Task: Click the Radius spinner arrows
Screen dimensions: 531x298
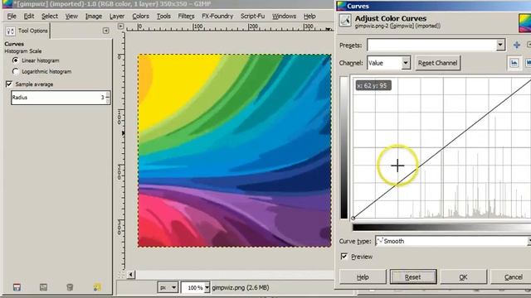Action: (x=108, y=98)
